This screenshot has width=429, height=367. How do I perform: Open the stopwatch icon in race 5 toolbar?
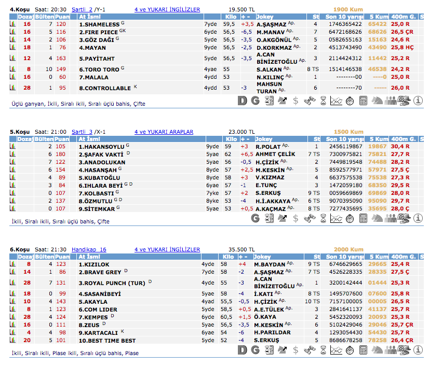click(350, 218)
